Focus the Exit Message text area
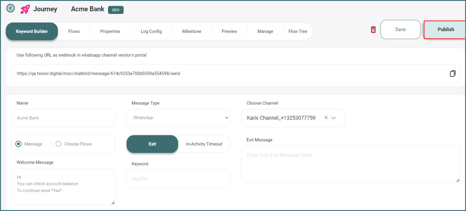466x211 pixels. pyautogui.click(x=351, y=164)
